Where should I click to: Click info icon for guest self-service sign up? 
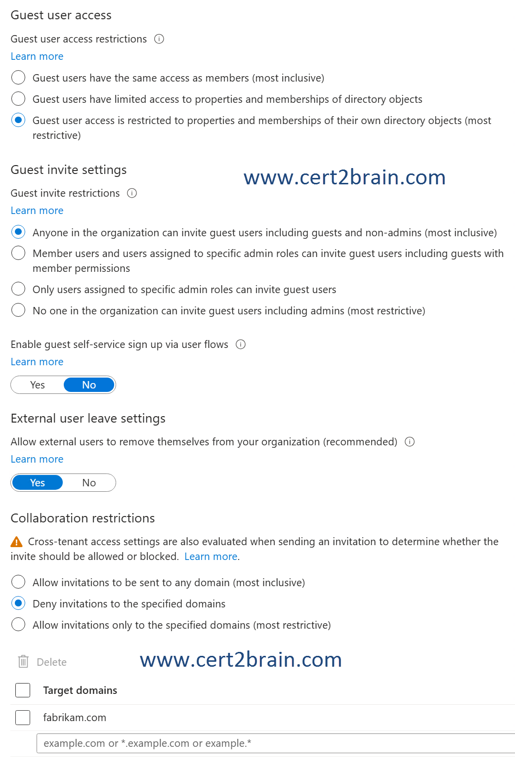(x=241, y=344)
